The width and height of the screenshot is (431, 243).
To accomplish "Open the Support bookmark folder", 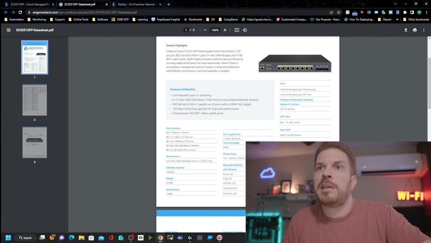I will [57, 19].
